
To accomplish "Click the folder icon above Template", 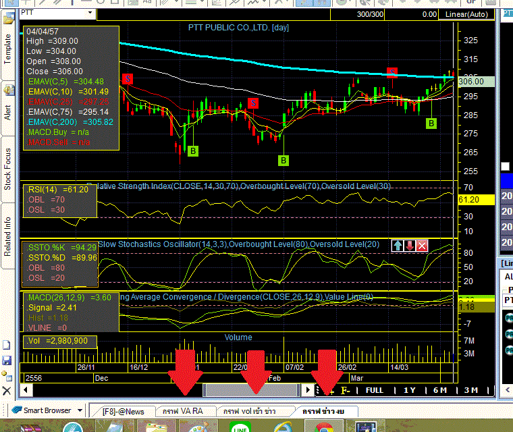I will 9,19.
